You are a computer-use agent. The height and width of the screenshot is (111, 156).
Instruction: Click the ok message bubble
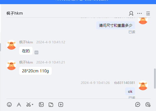pyautogui.click(x=130, y=91)
